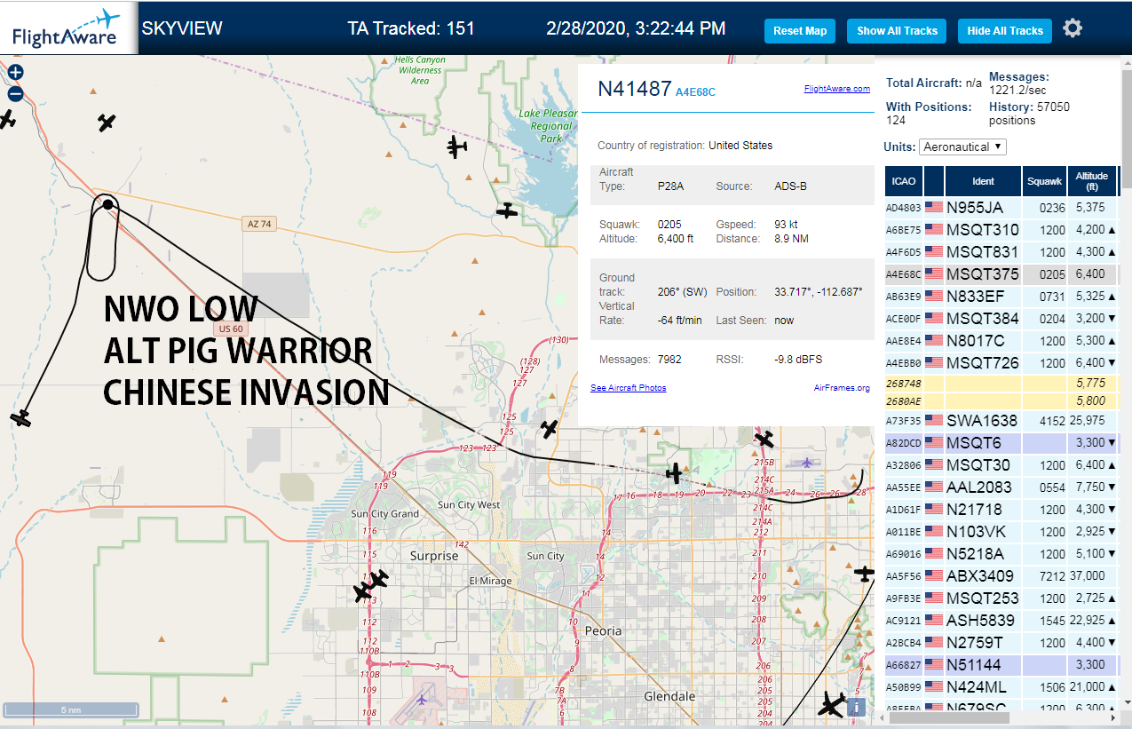Click the SKYVIEW header title
This screenshot has width=1132, height=729.
(x=182, y=28)
